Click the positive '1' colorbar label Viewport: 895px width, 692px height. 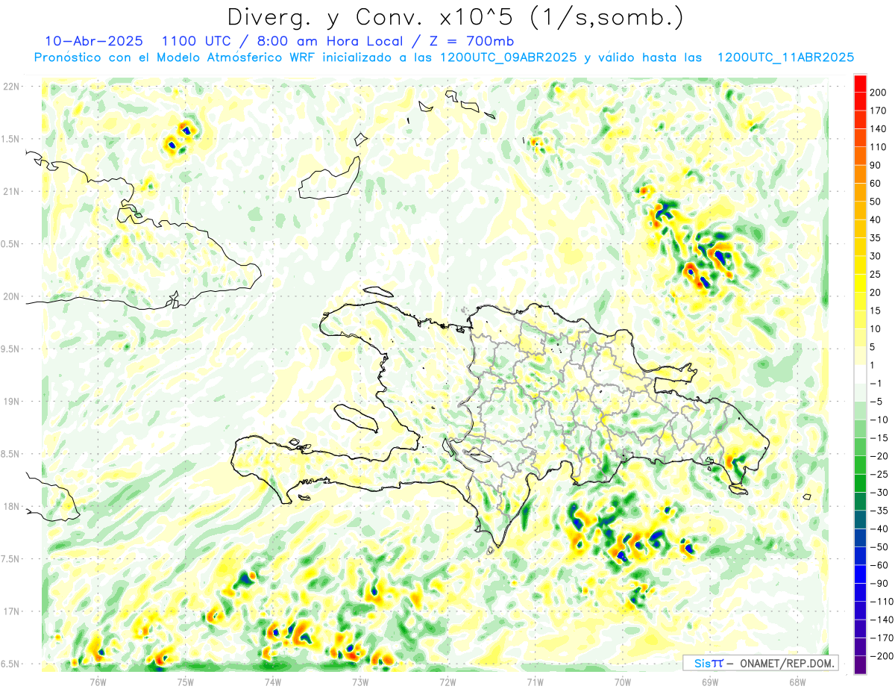click(x=873, y=365)
